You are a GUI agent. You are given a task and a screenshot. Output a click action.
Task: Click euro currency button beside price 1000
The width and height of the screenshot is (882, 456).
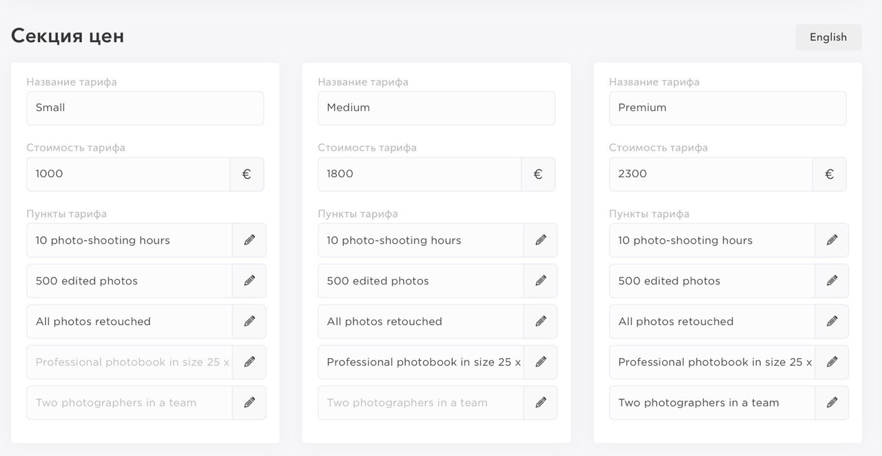[247, 174]
